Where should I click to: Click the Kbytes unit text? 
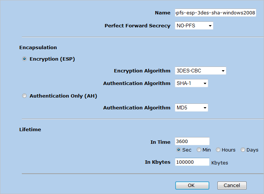(220, 163)
